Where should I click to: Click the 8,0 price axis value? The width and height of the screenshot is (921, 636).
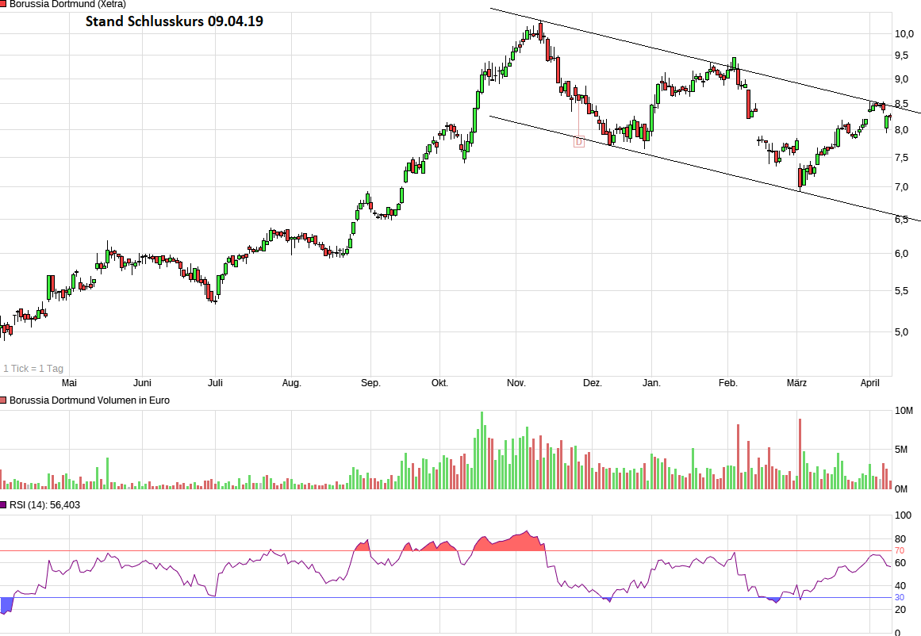click(x=902, y=130)
